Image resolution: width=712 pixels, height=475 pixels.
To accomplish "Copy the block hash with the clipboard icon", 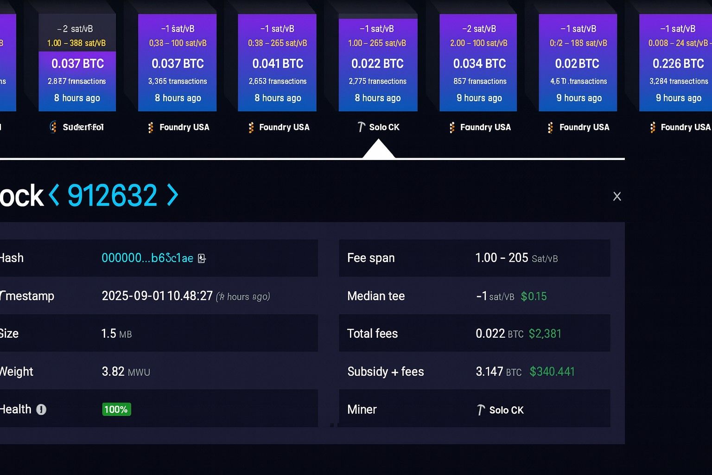I will (x=202, y=258).
